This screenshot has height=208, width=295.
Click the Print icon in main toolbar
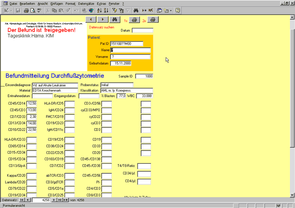[26, 11]
